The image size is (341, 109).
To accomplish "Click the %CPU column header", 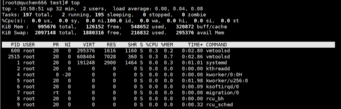I will tap(152, 45).
